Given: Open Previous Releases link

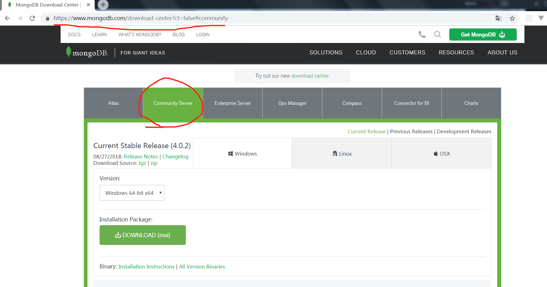Looking at the screenshot, I should (411, 131).
